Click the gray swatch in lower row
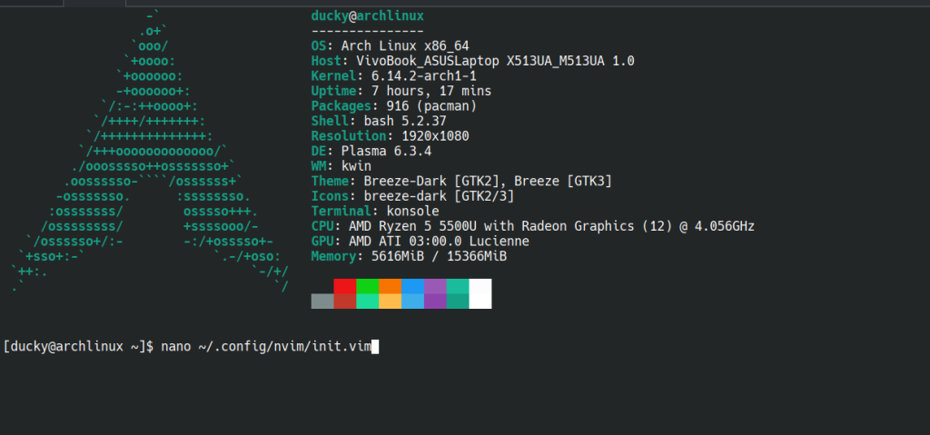The height and width of the screenshot is (435, 930). tap(322, 302)
